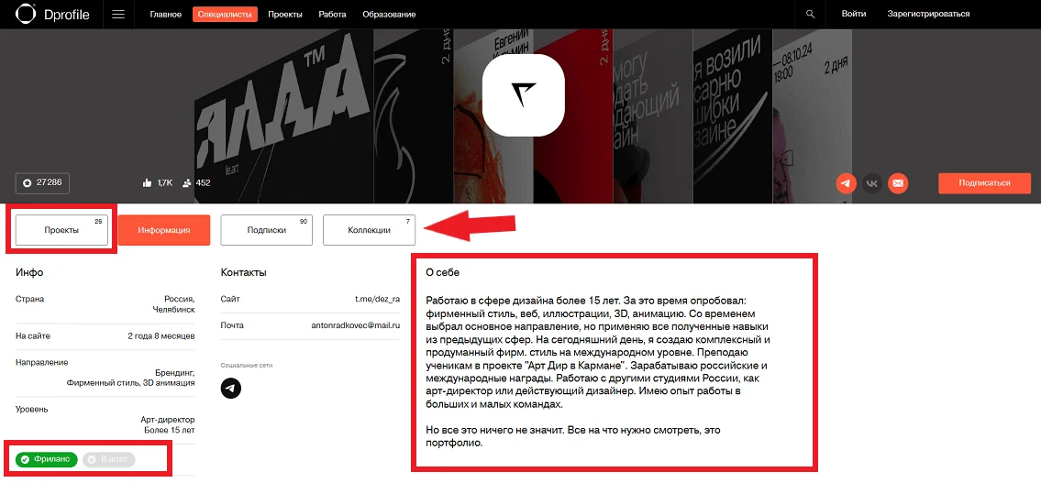Toggle the В штат status chip
1041x483 pixels.
click(109, 459)
